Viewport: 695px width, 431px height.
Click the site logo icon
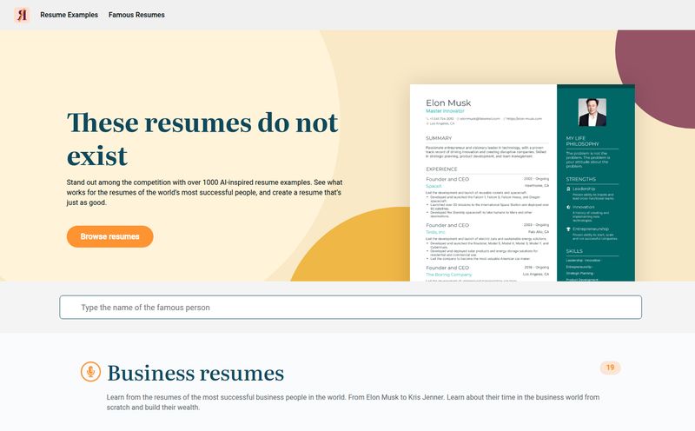pyautogui.click(x=22, y=15)
